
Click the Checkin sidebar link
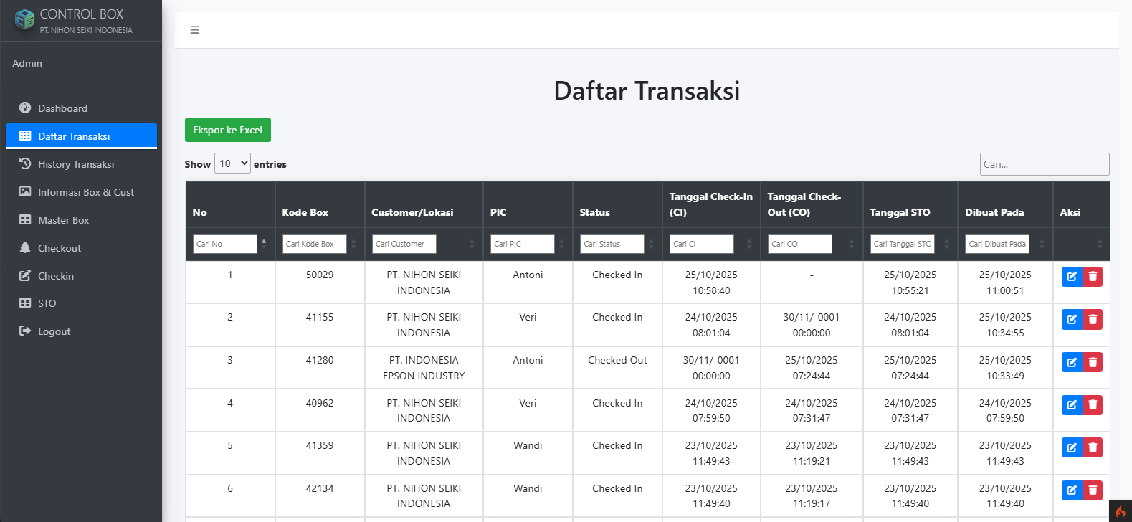tap(81, 276)
